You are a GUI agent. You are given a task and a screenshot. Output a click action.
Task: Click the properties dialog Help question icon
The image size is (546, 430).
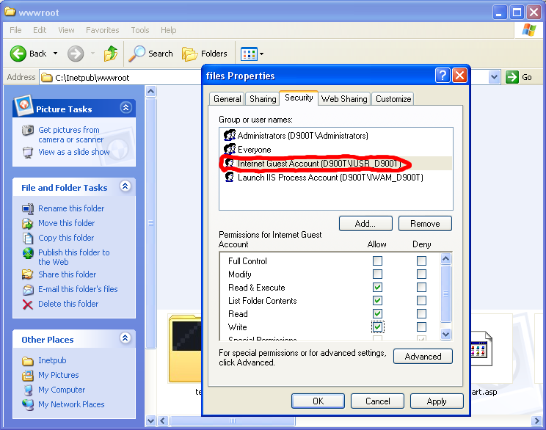[443, 75]
